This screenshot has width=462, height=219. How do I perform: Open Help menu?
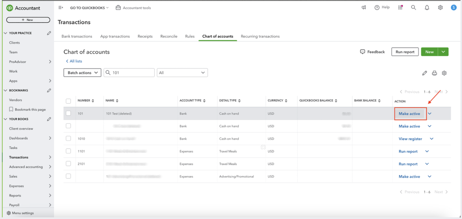click(x=382, y=8)
